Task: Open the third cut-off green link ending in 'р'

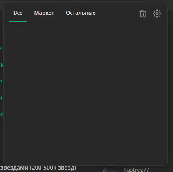Action: pyautogui.click(x=2, y=81)
